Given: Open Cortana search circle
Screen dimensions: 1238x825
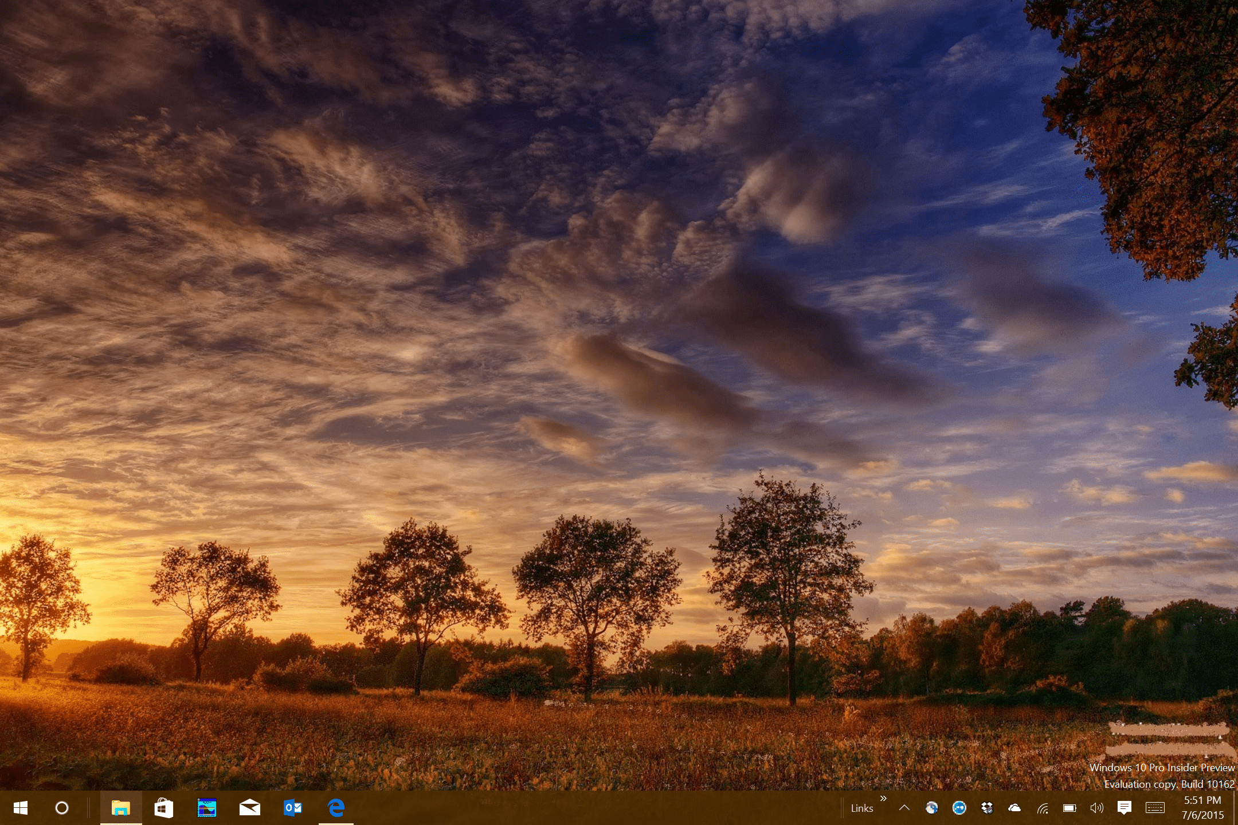Looking at the screenshot, I should (x=62, y=808).
